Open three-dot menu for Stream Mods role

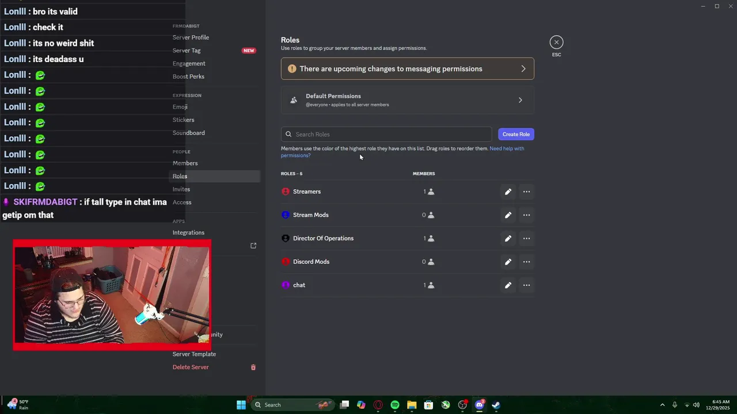pos(526,215)
